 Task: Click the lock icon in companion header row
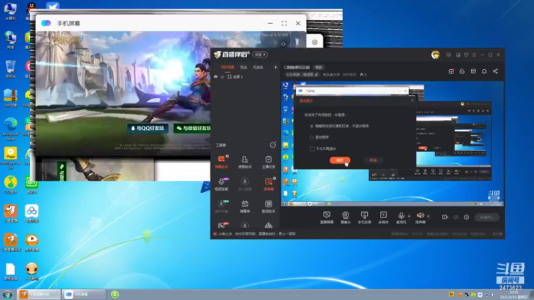[462, 71]
